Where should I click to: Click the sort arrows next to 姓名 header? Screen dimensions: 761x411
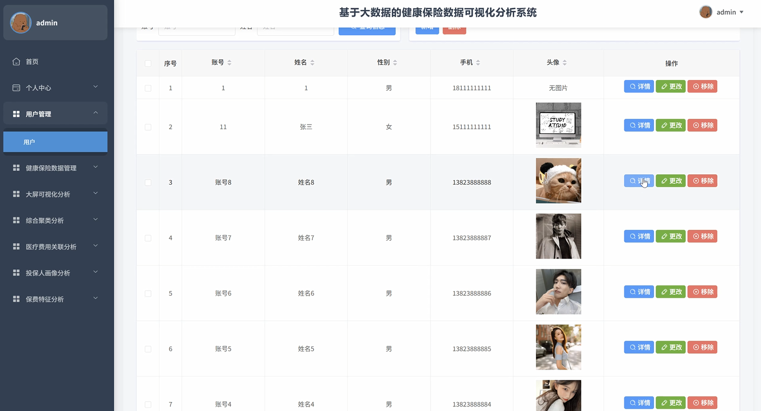[x=312, y=62]
